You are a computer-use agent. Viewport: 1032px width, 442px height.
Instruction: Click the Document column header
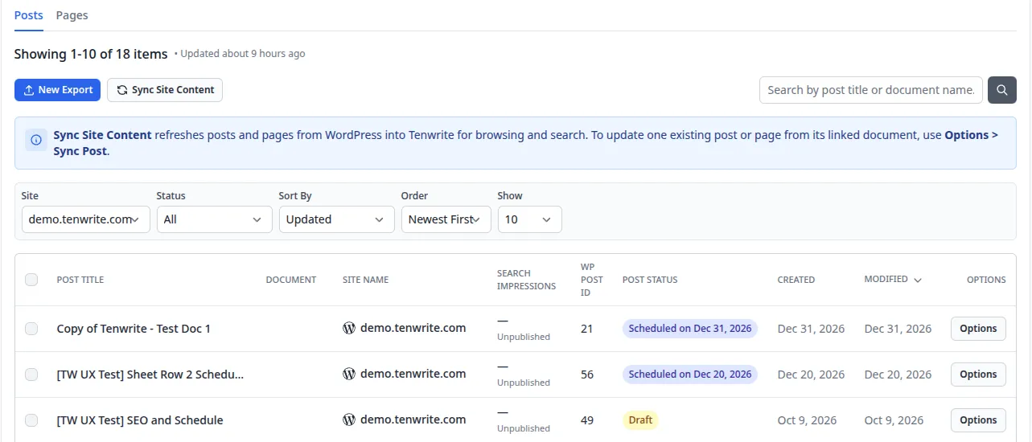click(x=291, y=280)
